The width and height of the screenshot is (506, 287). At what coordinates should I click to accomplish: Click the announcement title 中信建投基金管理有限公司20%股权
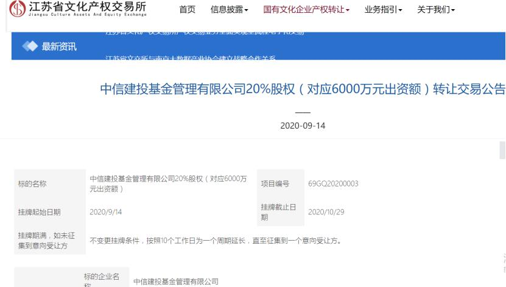[303, 89]
